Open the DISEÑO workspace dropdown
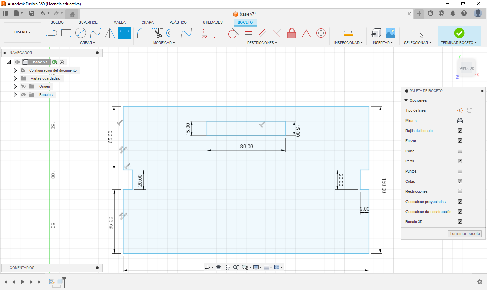The height and width of the screenshot is (290, 487). pyautogui.click(x=22, y=32)
